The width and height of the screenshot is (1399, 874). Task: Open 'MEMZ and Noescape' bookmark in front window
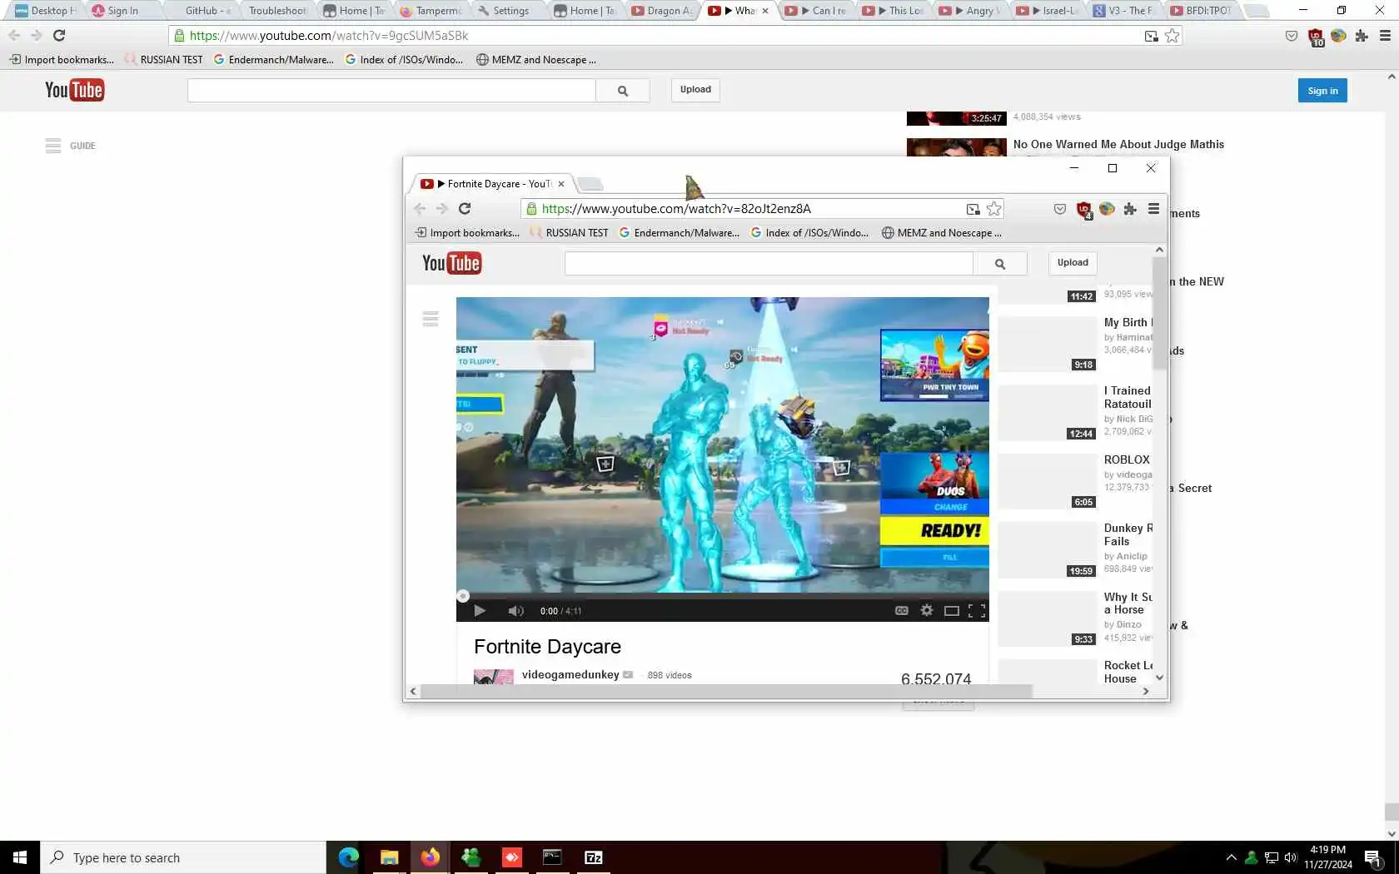click(942, 233)
